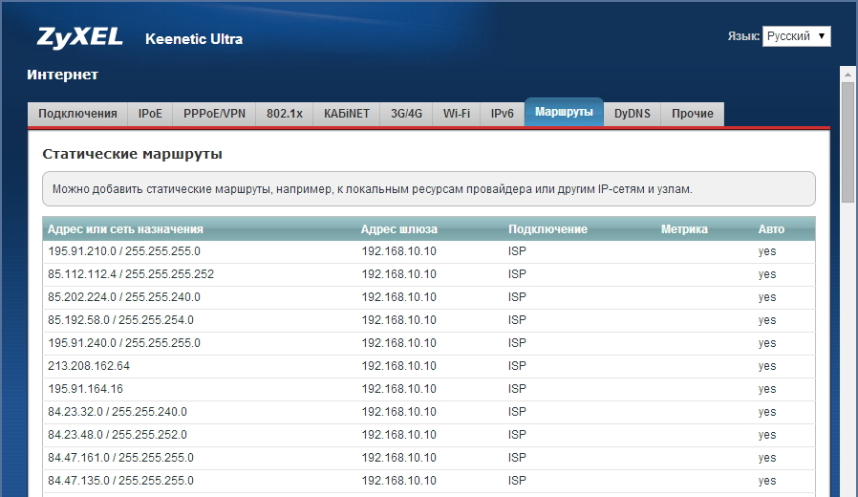Viewport: 858px width, 497px height.
Task: Open the КАБiNET tab
Action: click(346, 114)
